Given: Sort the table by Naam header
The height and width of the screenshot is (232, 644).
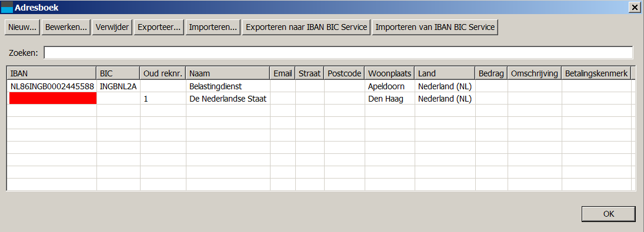Looking at the screenshot, I should click(228, 73).
